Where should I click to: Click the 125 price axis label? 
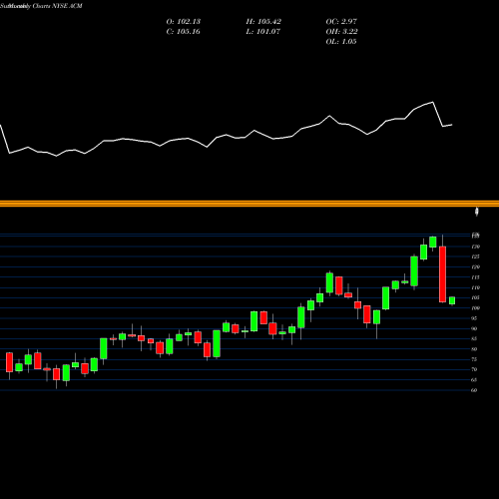point(475,256)
